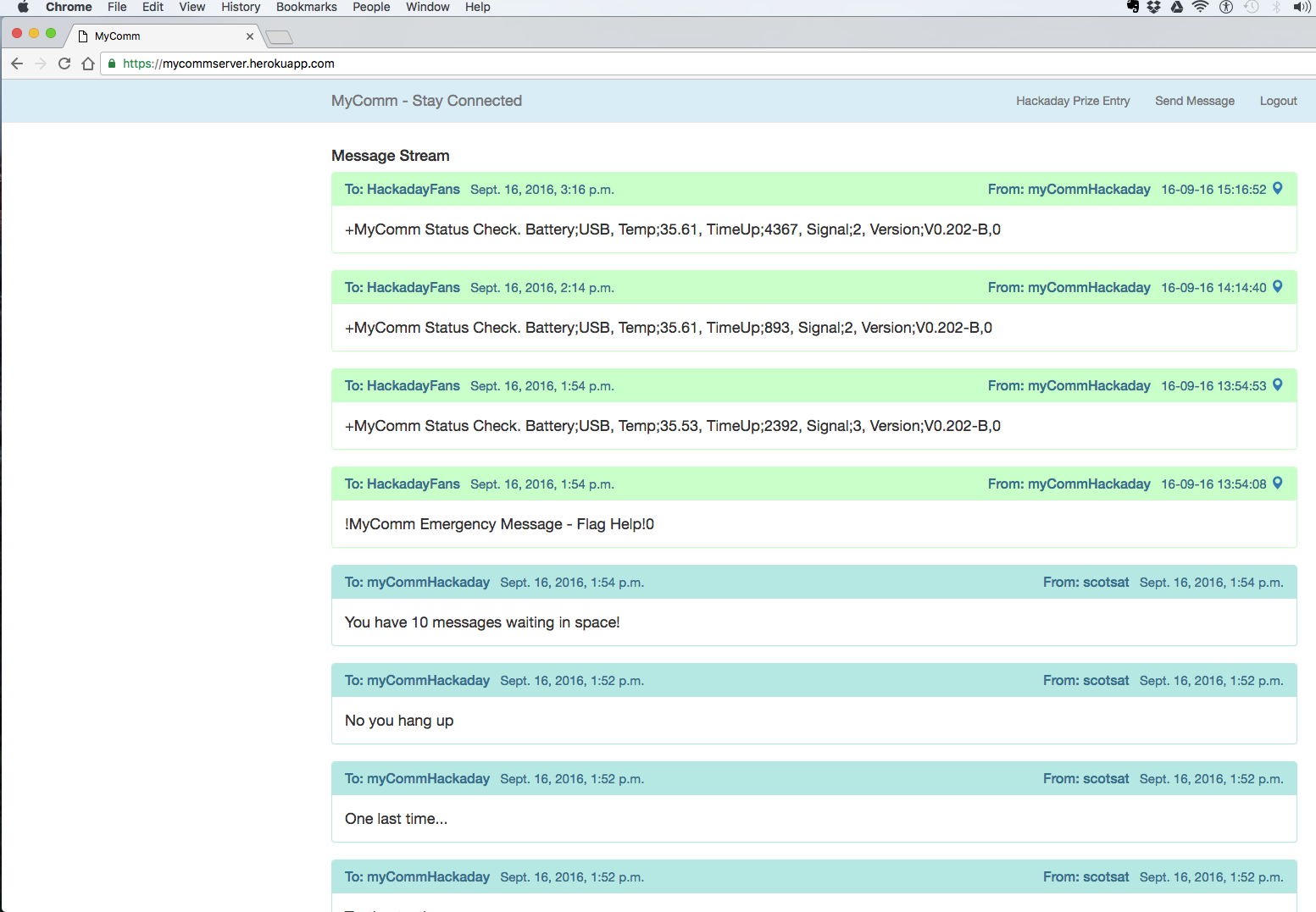Open the Help menu
The image size is (1316, 912).
point(478,7)
